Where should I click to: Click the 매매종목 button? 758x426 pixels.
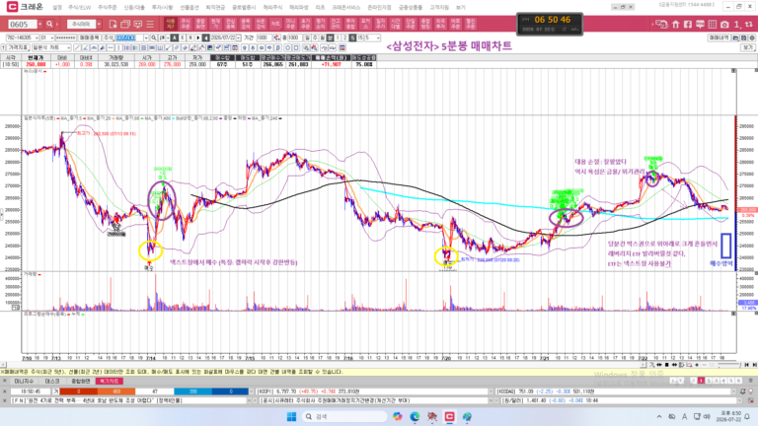[90, 37]
